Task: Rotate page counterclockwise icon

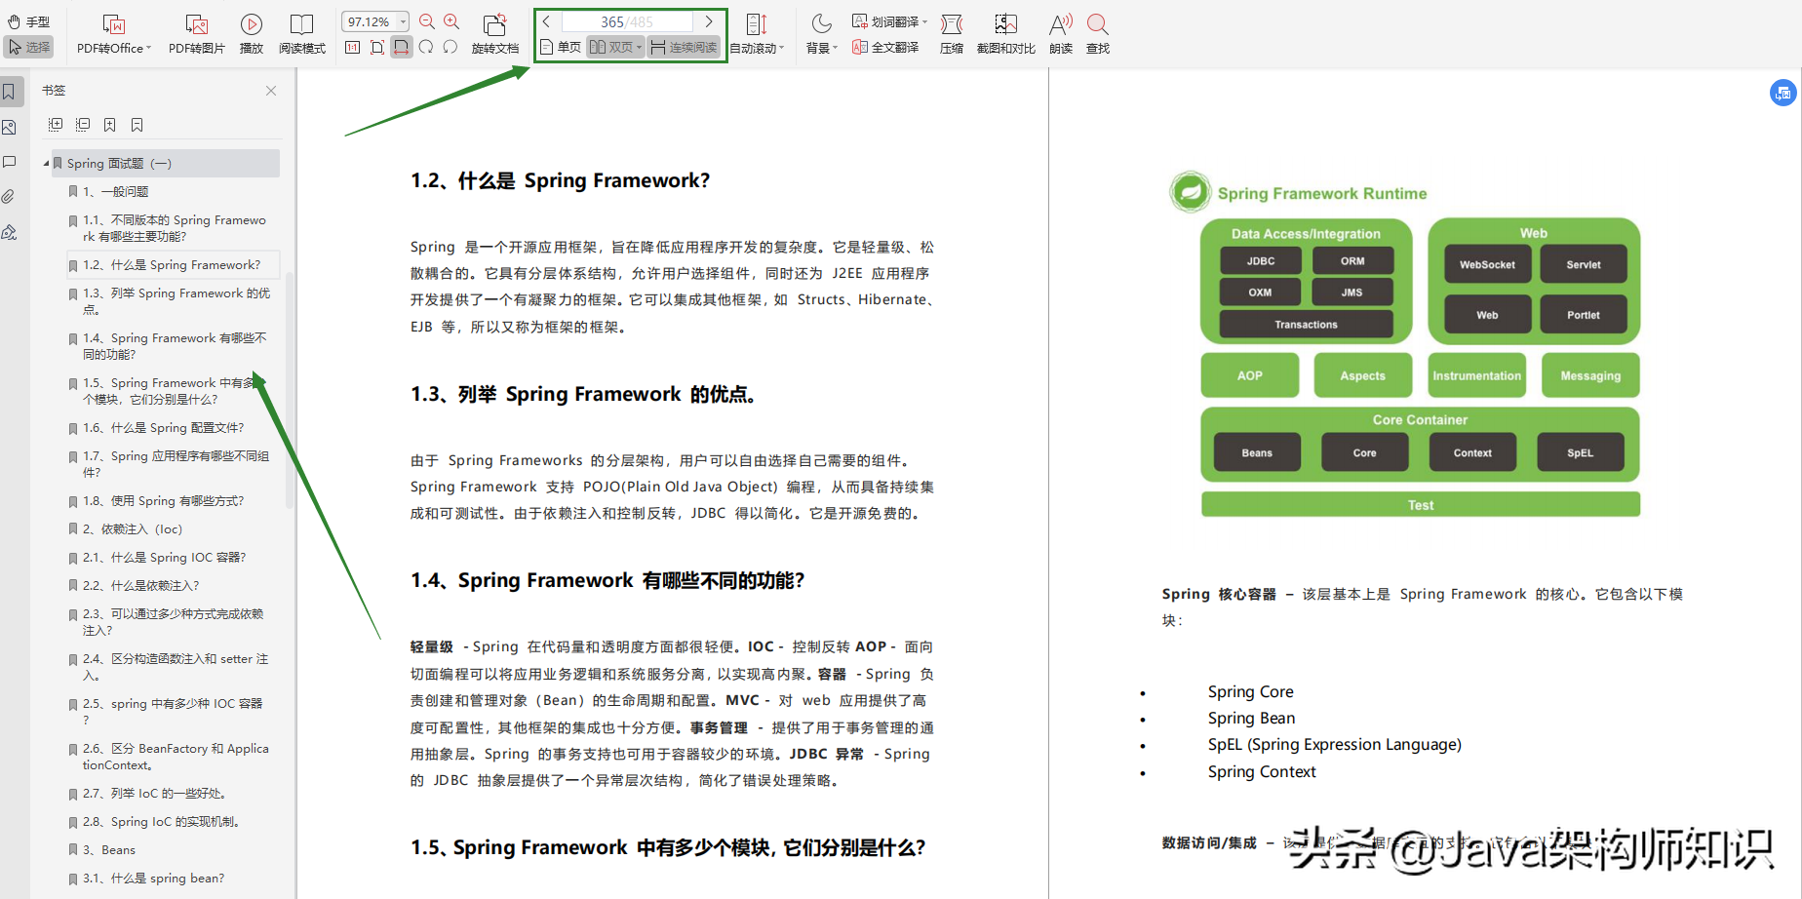Action: coord(450,47)
